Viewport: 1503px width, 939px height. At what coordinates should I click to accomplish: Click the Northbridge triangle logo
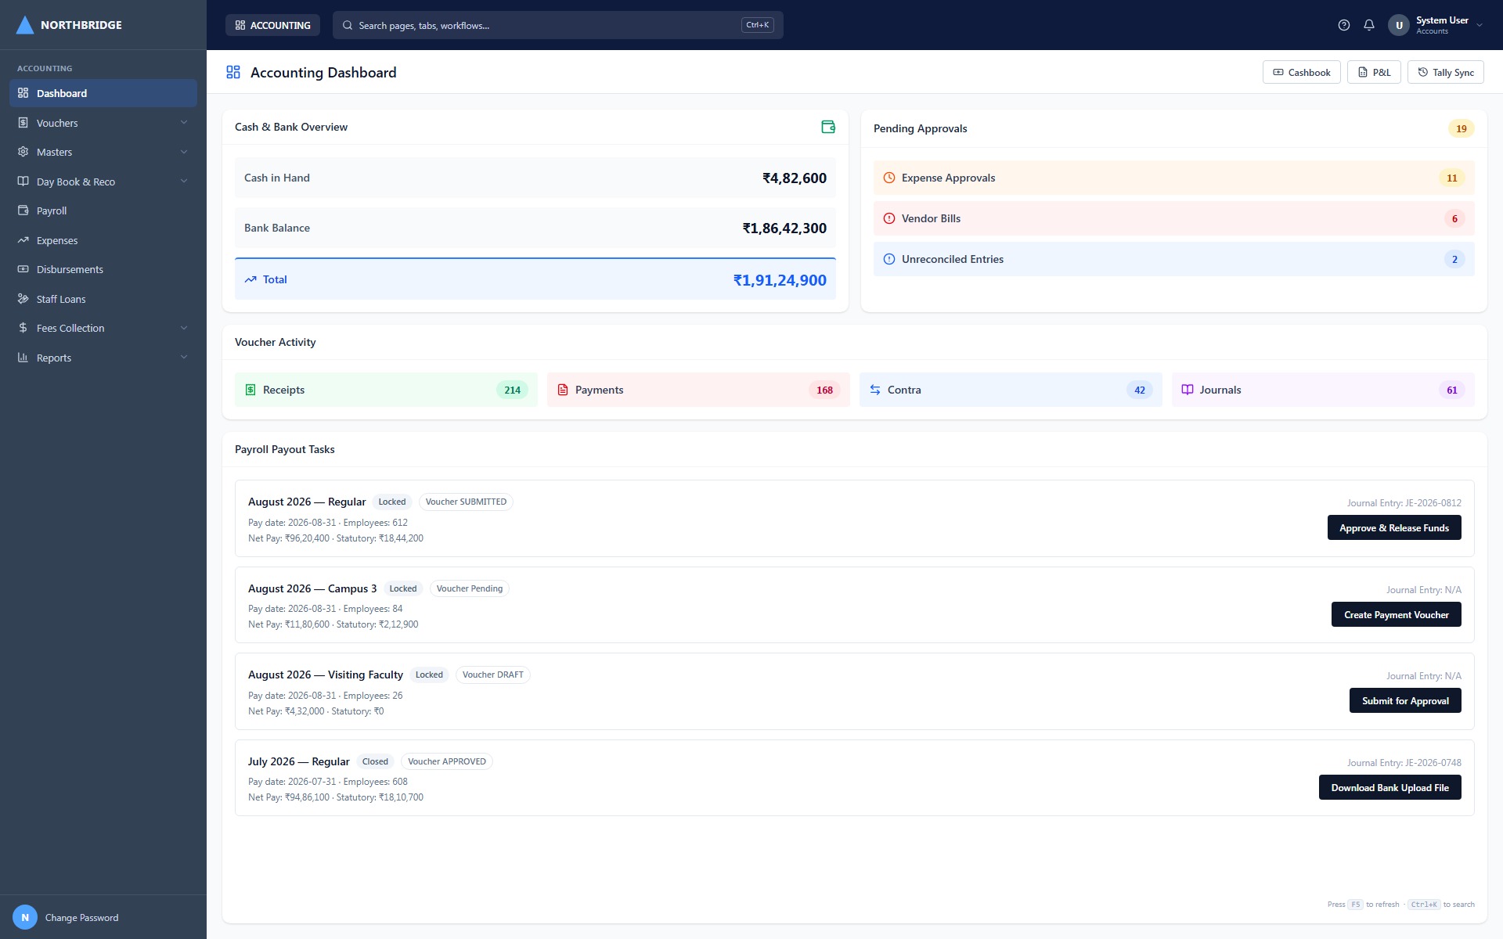[x=25, y=25]
